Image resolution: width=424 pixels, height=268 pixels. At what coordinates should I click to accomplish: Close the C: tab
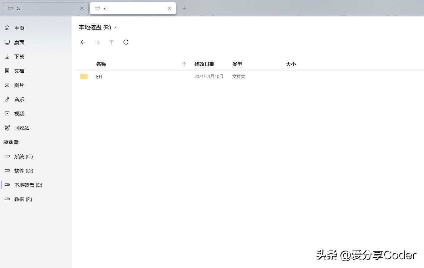82,8
